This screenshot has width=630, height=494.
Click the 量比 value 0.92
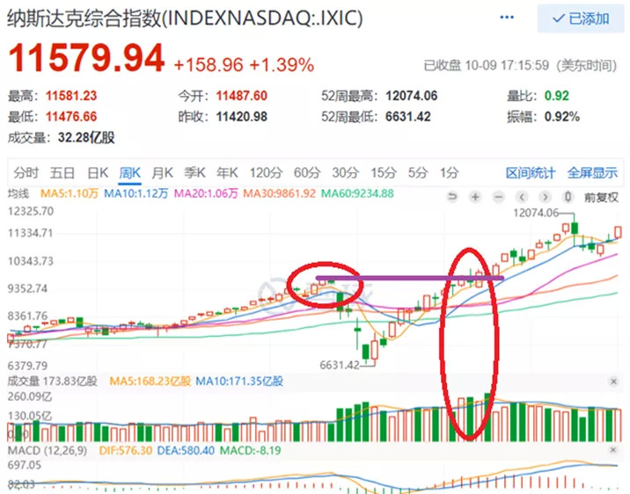[557, 96]
